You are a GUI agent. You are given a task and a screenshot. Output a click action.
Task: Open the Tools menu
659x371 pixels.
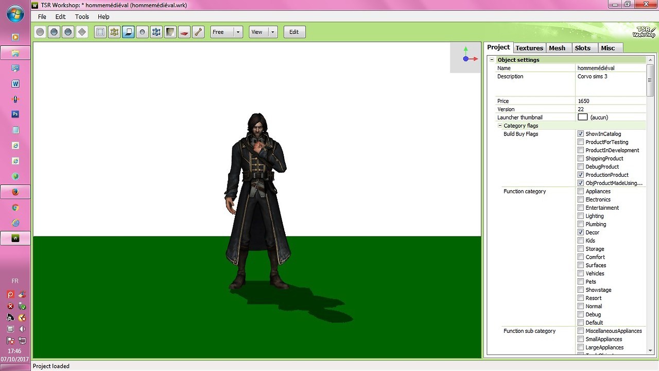coord(82,16)
